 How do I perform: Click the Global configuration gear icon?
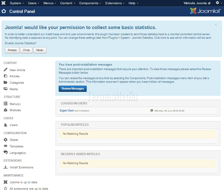click(5, 140)
